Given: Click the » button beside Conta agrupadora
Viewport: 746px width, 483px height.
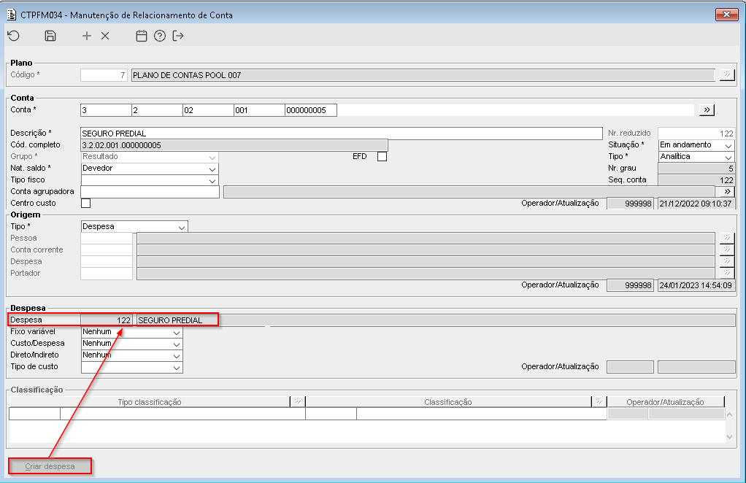Looking at the screenshot, I should click(x=727, y=192).
